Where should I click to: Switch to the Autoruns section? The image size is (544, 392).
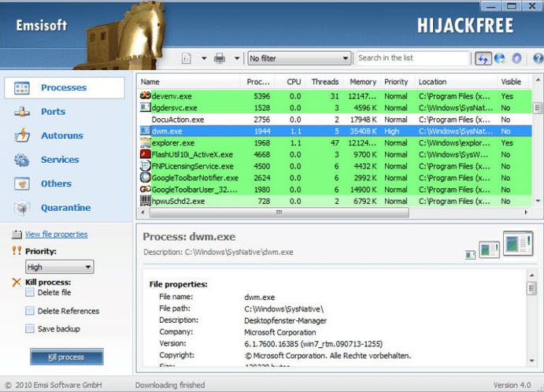[x=62, y=135]
